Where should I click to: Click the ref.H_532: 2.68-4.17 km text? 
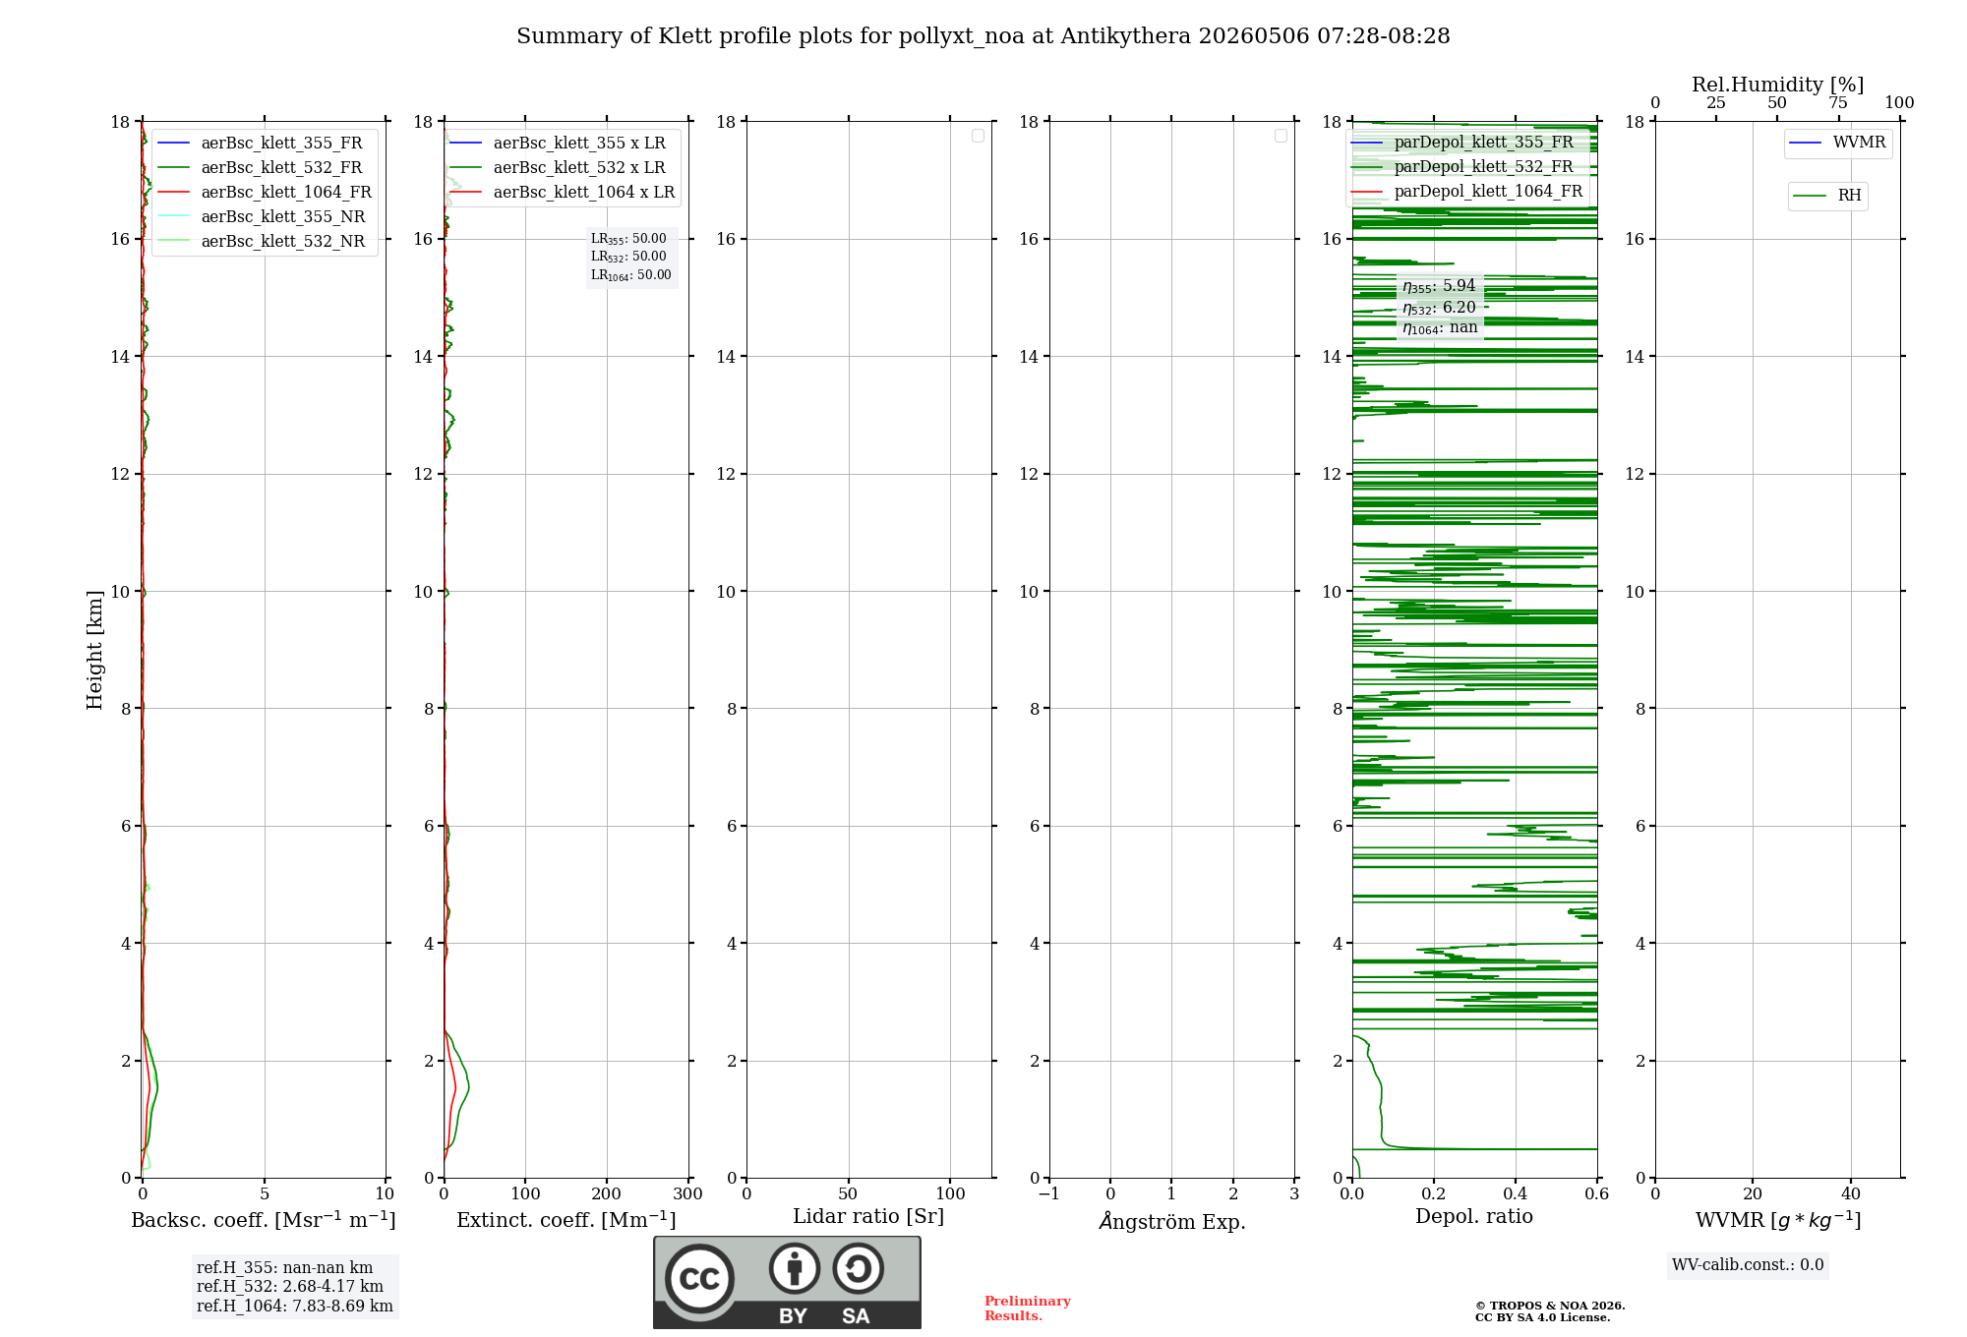[290, 1287]
